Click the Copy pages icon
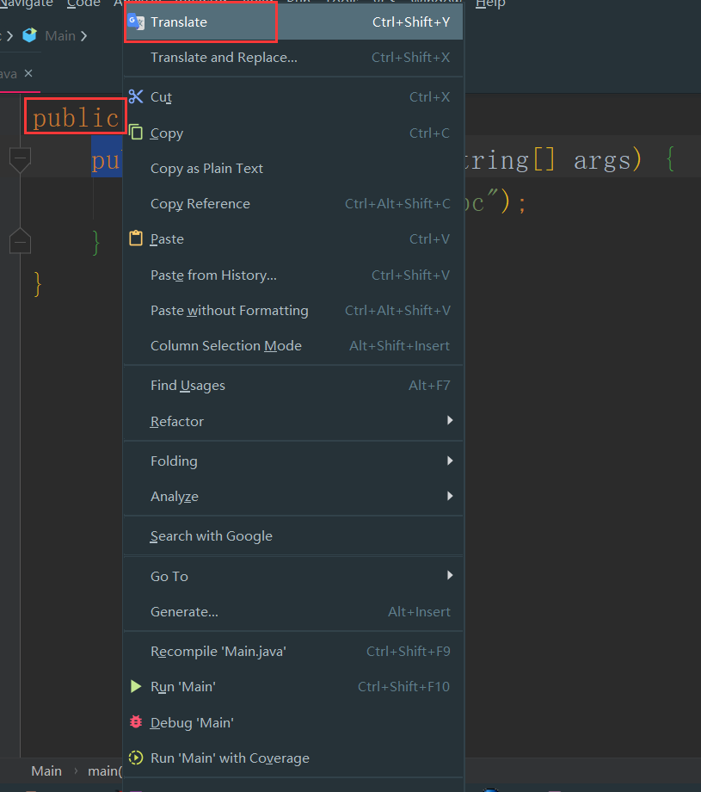 [x=136, y=133]
